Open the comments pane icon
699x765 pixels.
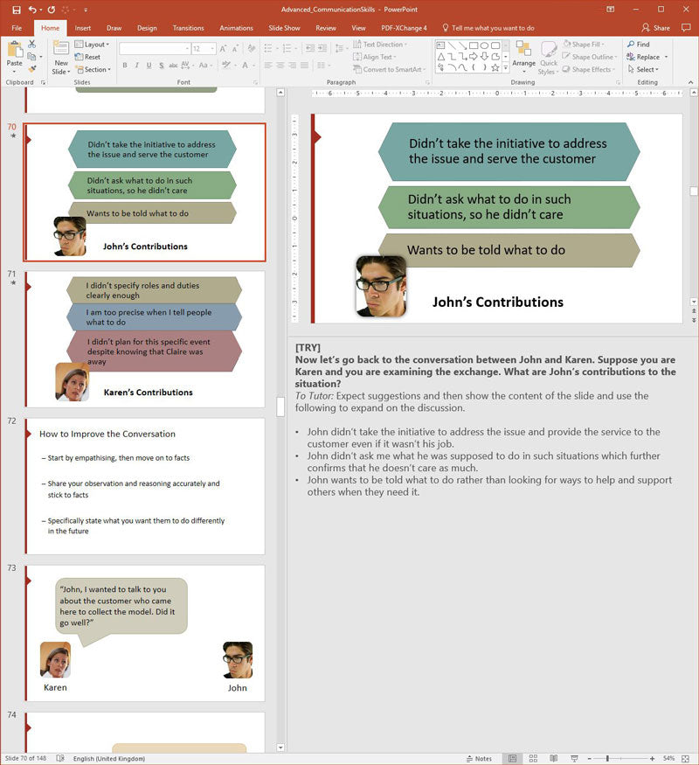point(686,28)
